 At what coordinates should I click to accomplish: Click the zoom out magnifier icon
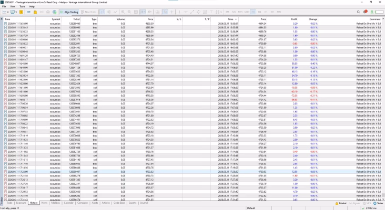[x=129, y=12]
